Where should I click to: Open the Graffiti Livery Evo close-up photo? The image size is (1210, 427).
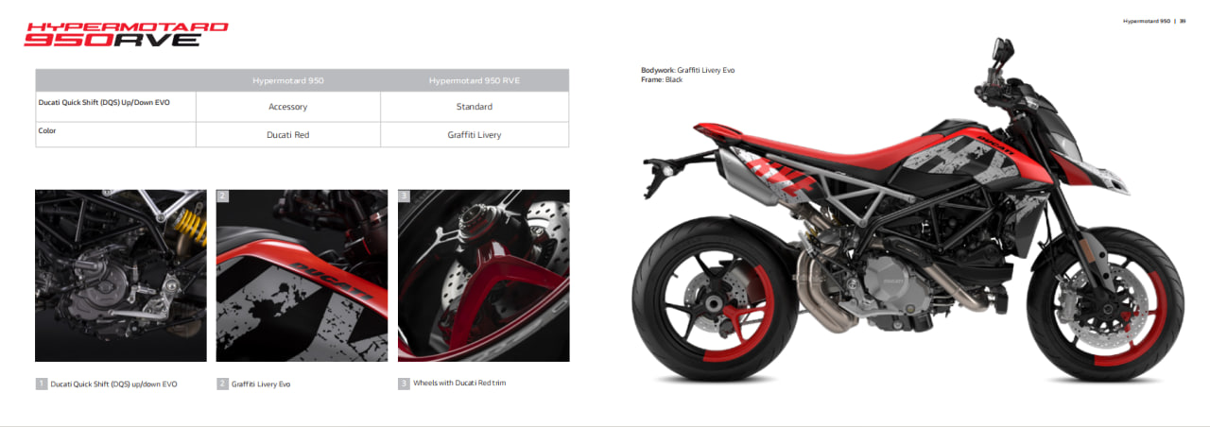click(302, 276)
